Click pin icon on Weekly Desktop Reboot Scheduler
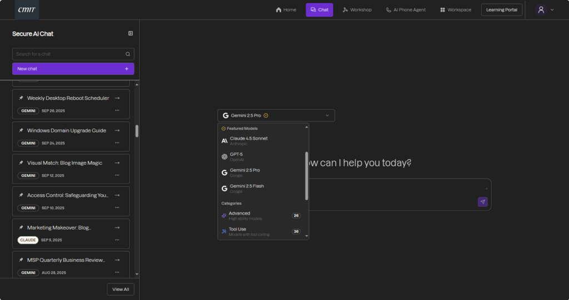Viewport: 569px width, 300px height. 21,98
